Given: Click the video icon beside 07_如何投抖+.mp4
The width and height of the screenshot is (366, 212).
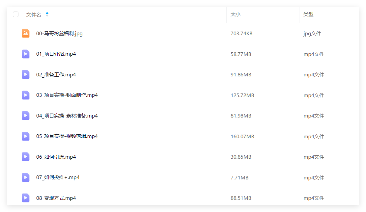Looking at the screenshot, I should (26, 177).
